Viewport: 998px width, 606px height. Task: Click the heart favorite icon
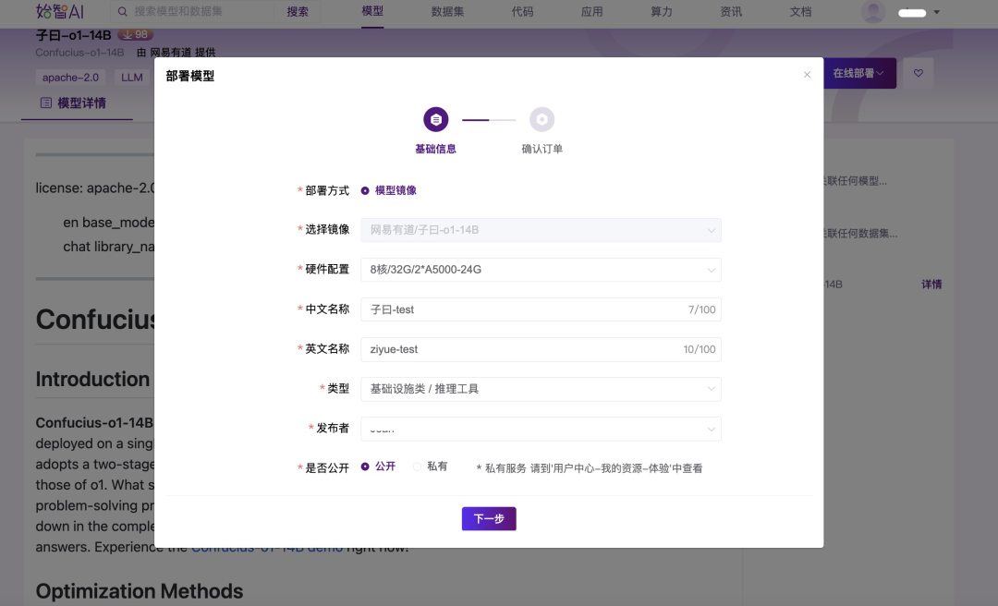coord(918,73)
